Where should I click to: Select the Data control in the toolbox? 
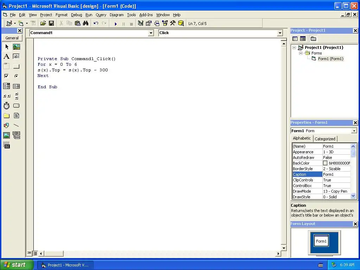pyautogui.click(x=16, y=135)
